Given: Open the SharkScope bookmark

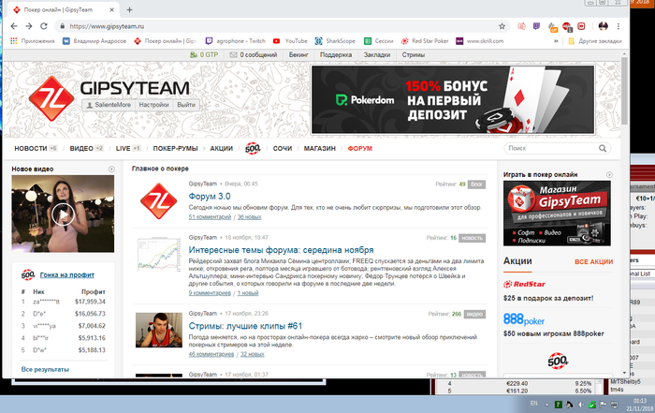Looking at the screenshot, I should [x=335, y=41].
